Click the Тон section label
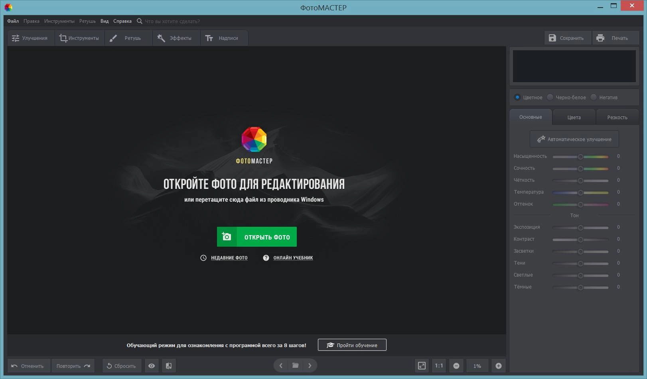Viewport: 647px width, 379px height. pyautogui.click(x=574, y=215)
